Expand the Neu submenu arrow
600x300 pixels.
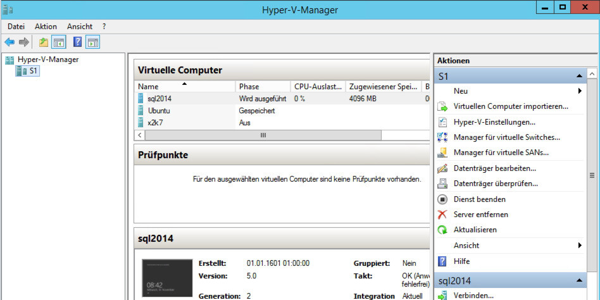580,91
